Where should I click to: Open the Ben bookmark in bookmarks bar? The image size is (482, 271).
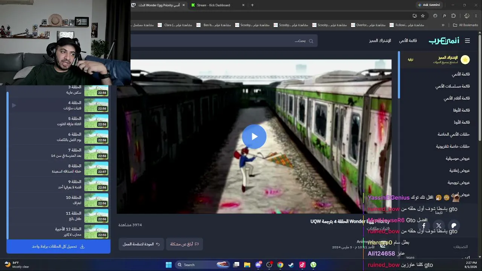214,25
